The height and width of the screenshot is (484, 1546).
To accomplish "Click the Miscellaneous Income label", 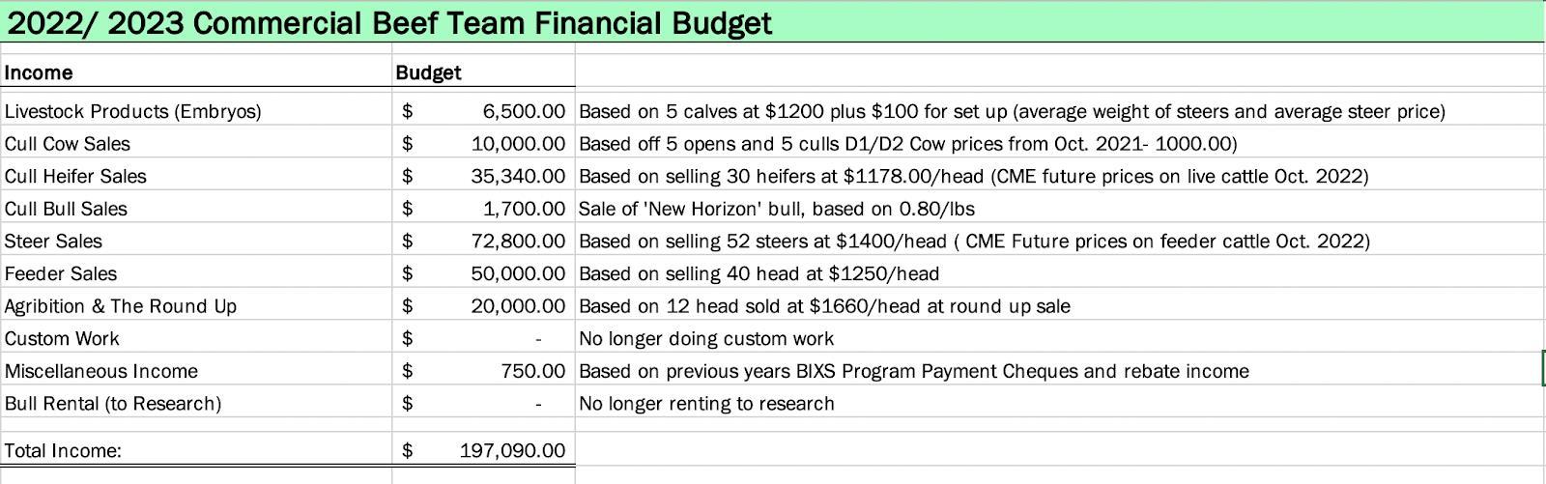I will click(x=101, y=371).
